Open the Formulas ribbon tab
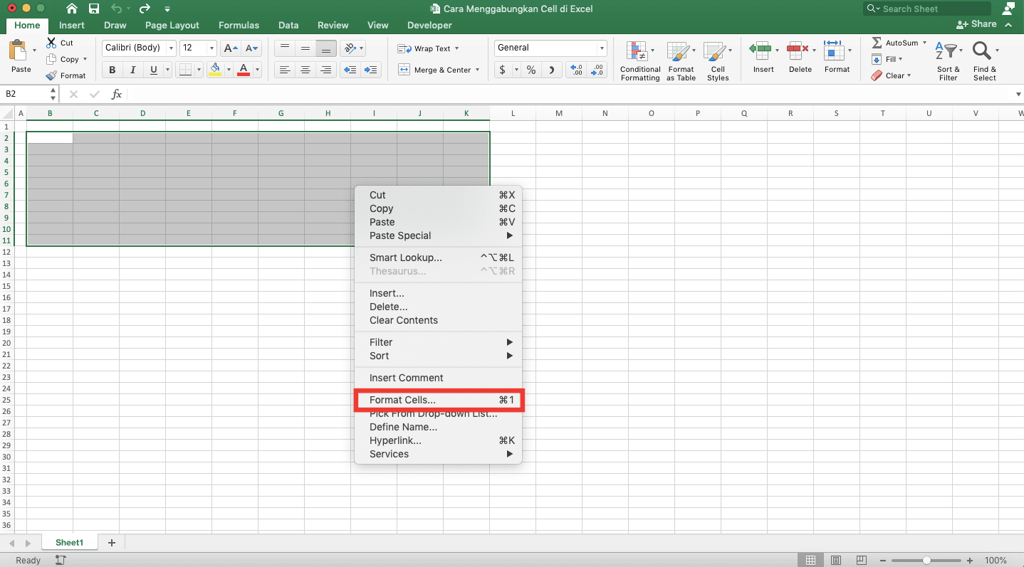 tap(239, 25)
